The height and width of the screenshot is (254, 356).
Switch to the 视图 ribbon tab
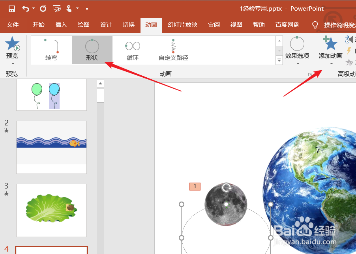pos(236,25)
